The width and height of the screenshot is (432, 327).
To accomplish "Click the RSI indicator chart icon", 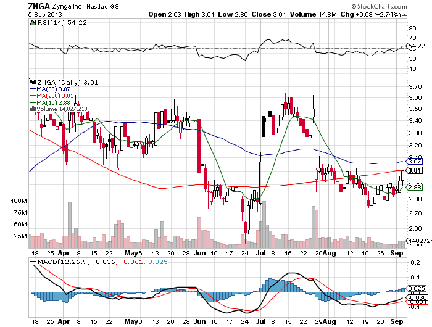I will tap(33, 22).
